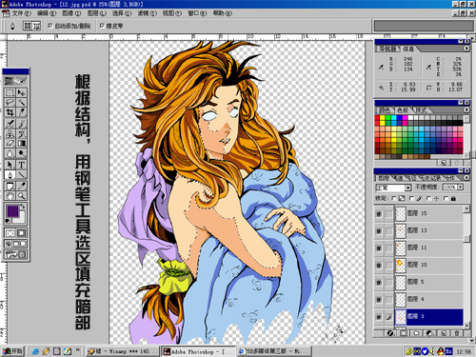Select the Crop tool
Image resolution: width=476 pixels, height=357 pixels.
(10, 112)
